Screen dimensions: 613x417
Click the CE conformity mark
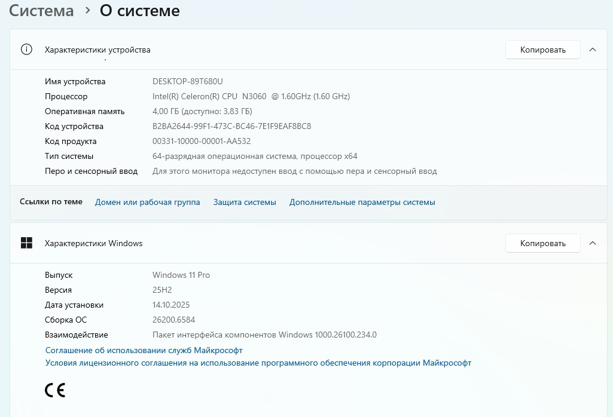tap(55, 390)
